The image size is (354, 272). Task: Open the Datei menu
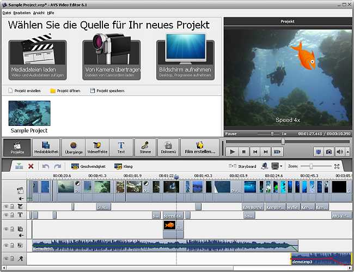tap(7, 13)
